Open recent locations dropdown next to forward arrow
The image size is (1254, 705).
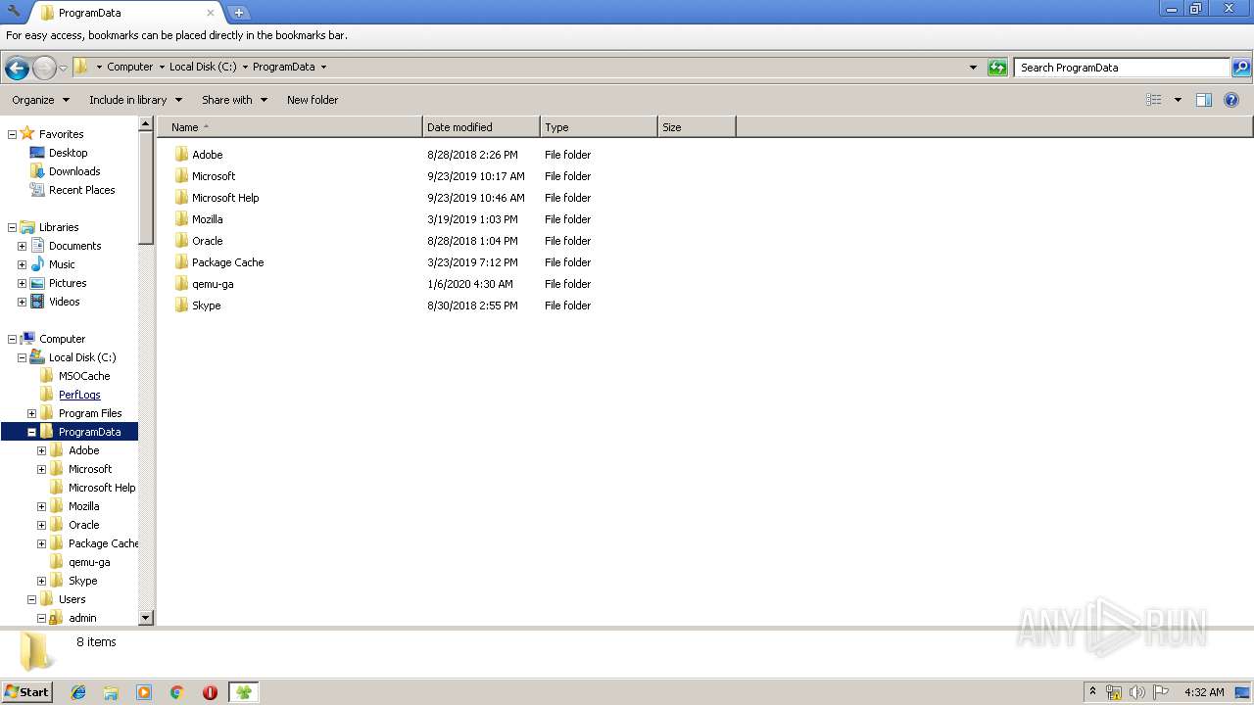(x=63, y=68)
